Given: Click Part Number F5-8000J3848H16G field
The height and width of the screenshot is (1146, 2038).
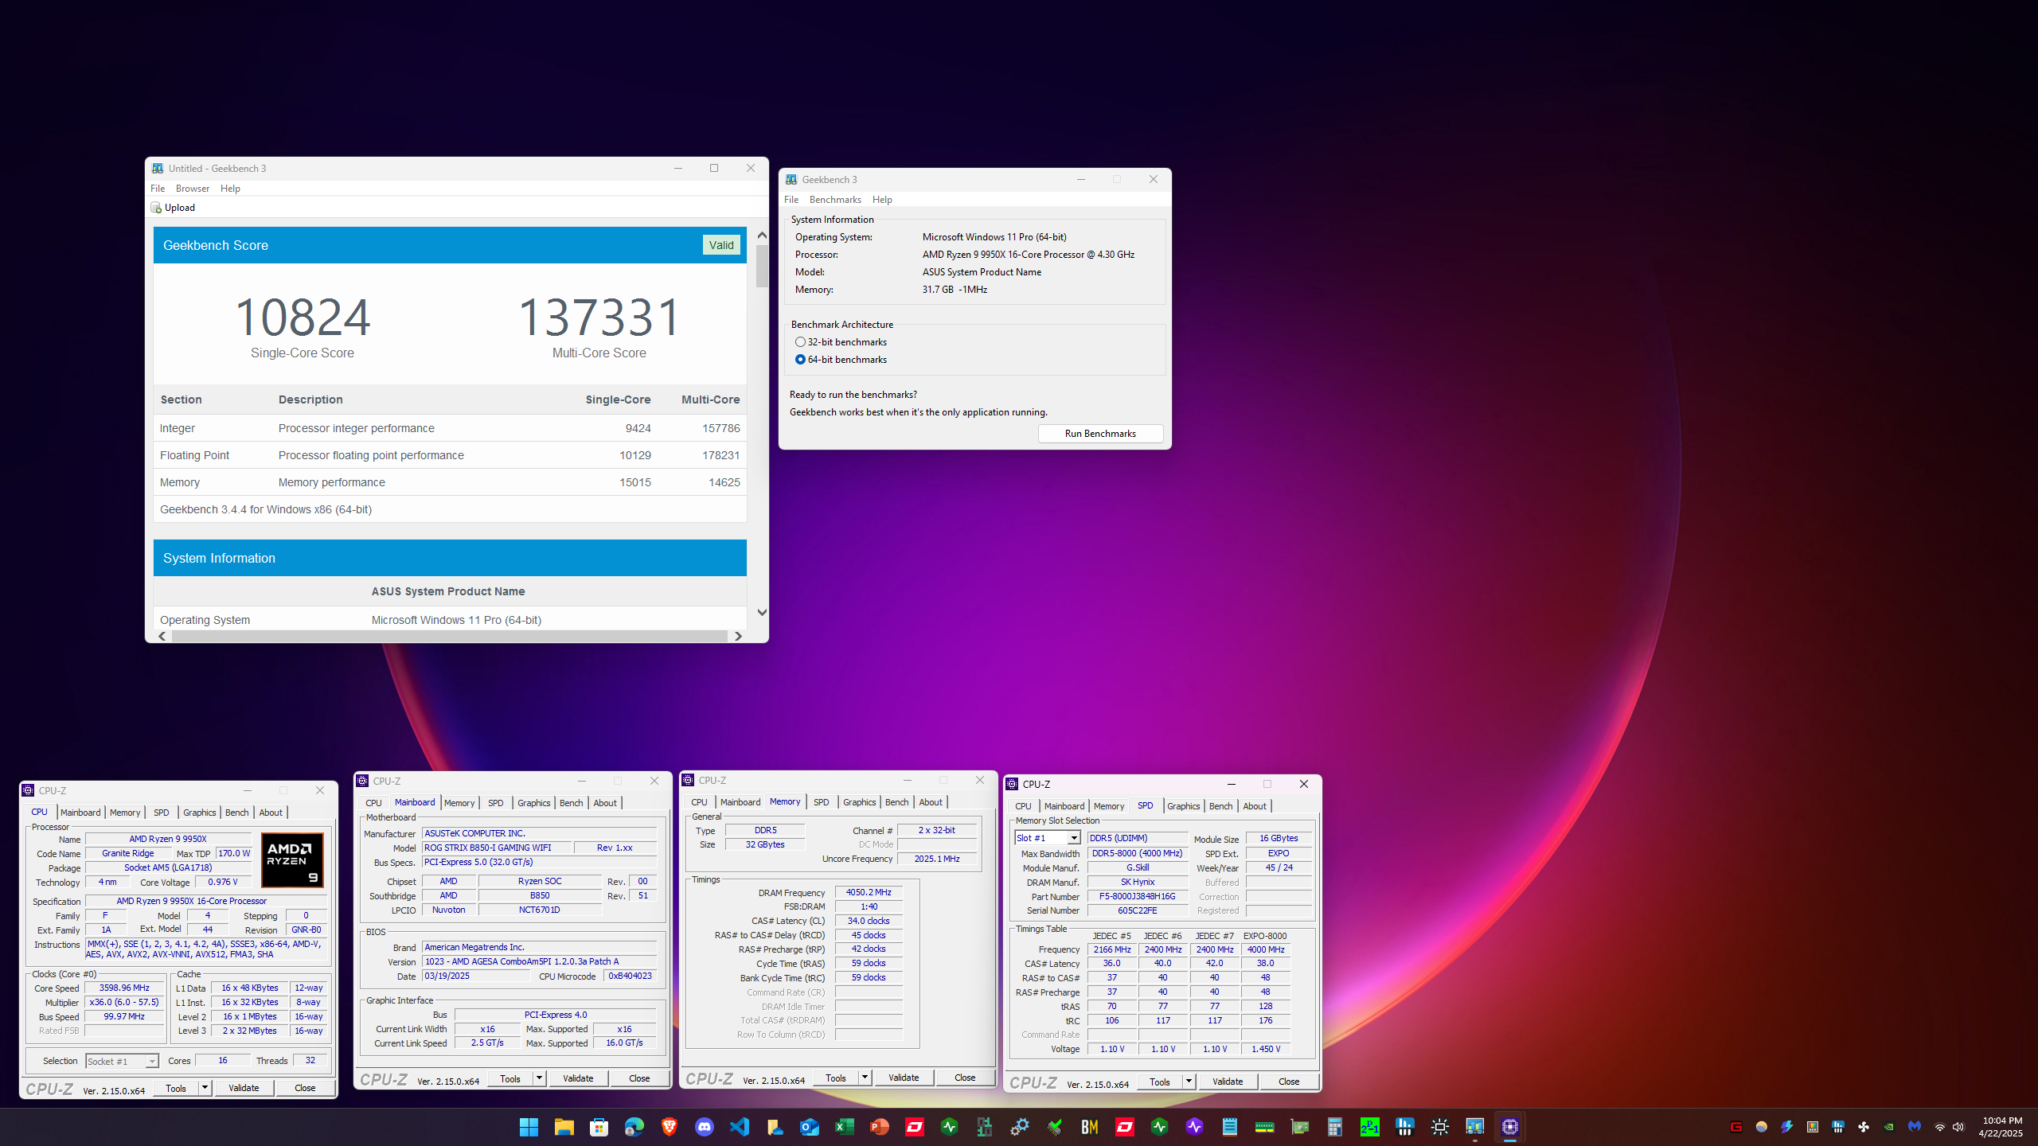Looking at the screenshot, I should [1138, 896].
